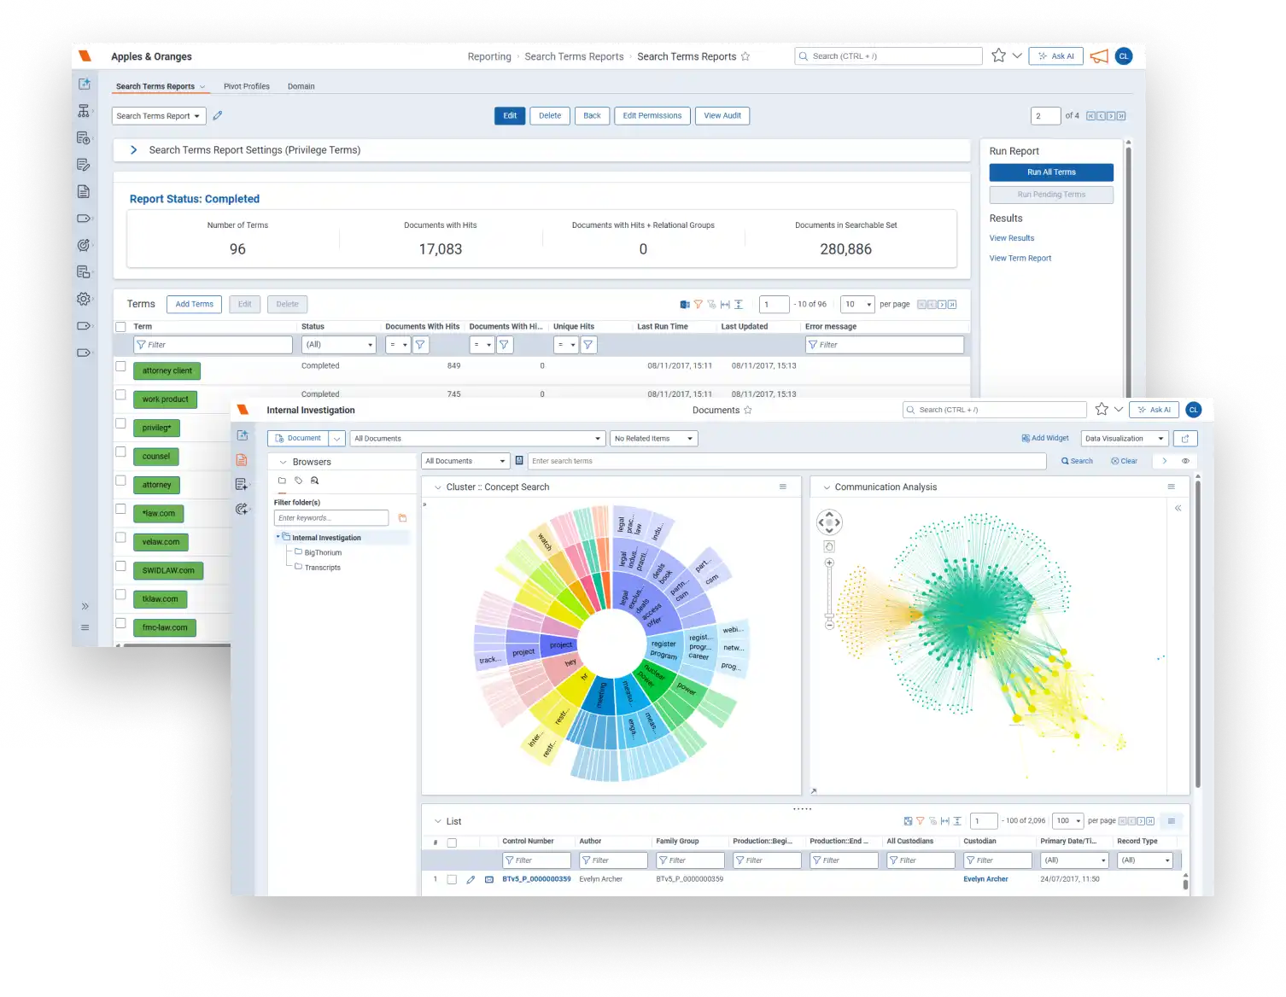Image resolution: width=1286 pixels, height=997 pixels.
Task: Click the Add Widget icon
Action: click(1026, 438)
